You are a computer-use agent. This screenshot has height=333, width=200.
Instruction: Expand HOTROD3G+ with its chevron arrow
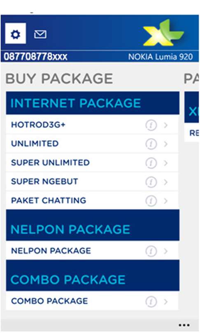pos(166,125)
